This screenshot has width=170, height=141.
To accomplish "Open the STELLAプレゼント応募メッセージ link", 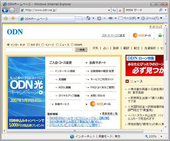I will click(75, 125).
